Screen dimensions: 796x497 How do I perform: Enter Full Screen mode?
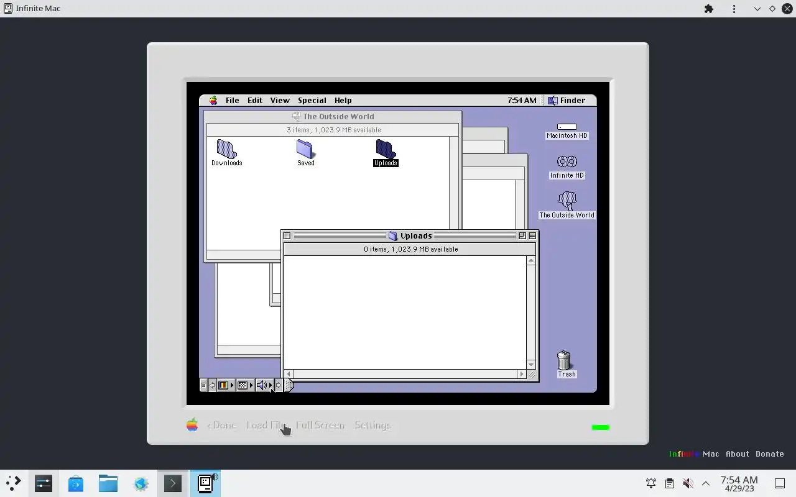click(320, 425)
